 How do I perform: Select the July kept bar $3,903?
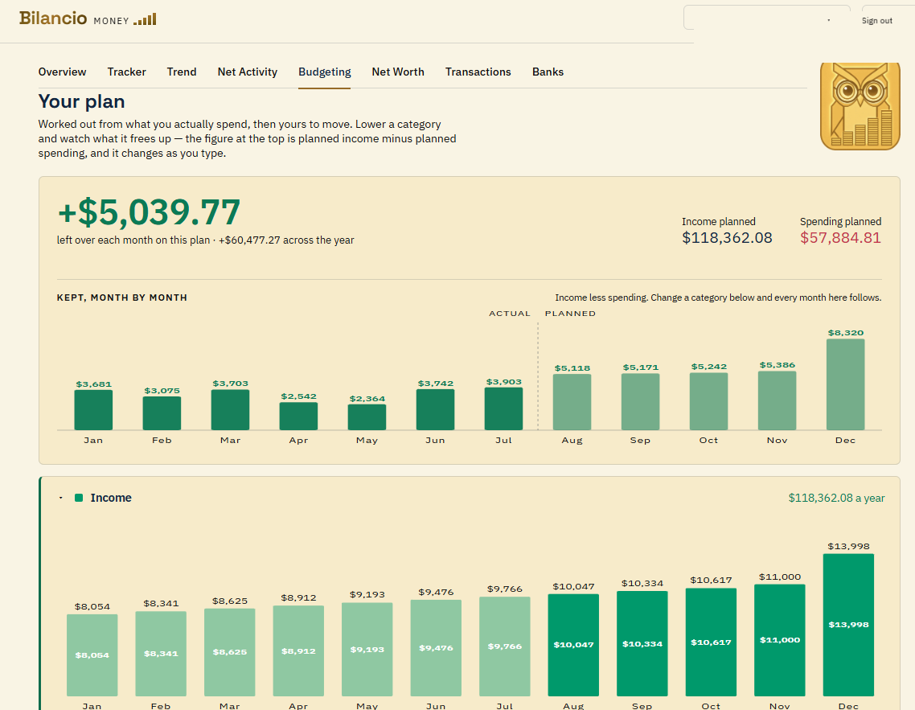503,408
